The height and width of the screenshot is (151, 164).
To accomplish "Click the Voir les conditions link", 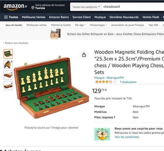I will 127,137.
